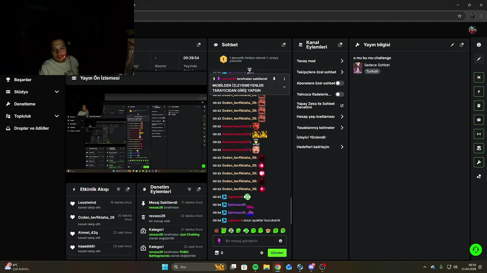The height and width of the screenshot is (273, 487).
Task: Open the weather widget showing 6°C
Action: pyautogui.click(x=17, y=267)
